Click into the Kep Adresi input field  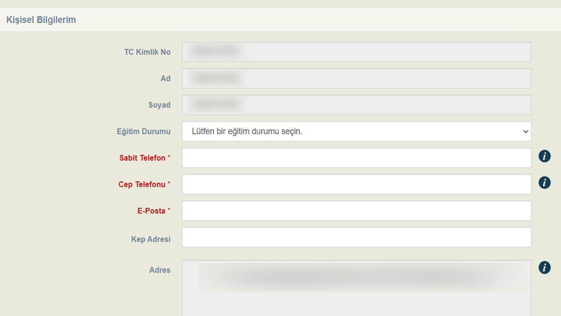[356, 237]
